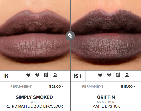Expand the $21.00 price dropdown
The image size is (141, 111).
coord(56,86)
